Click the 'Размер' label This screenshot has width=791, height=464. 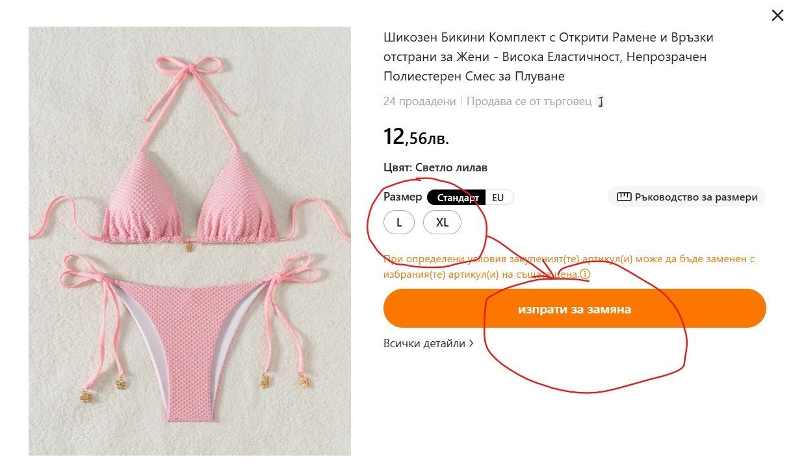(402, 197)
